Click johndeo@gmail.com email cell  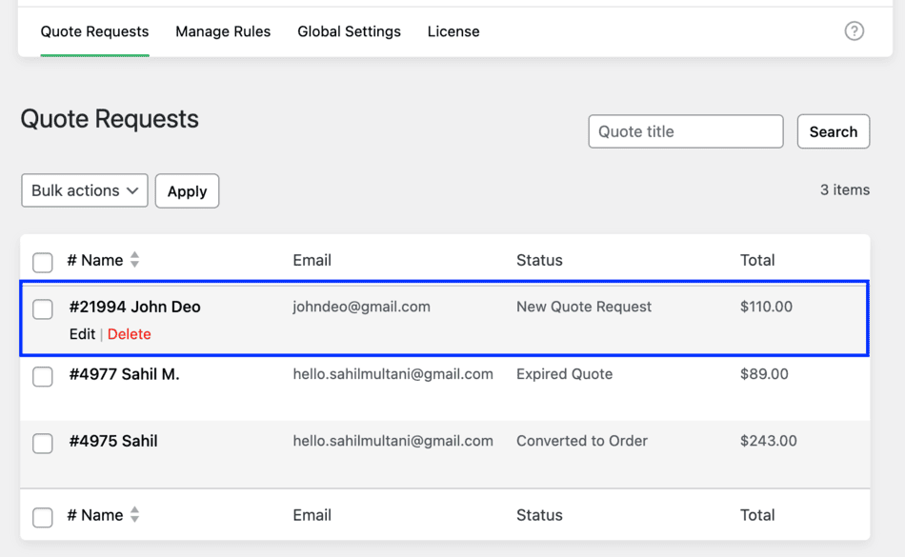[361, 307]
